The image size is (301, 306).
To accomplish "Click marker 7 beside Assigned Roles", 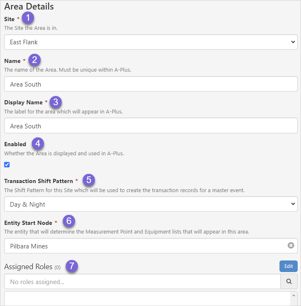I will 72,266.
